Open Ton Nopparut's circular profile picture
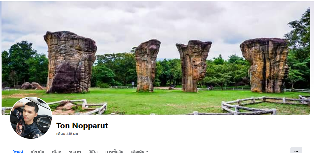Image resolution: width=314 pixels, height=153 pixels. (x=31, y=118)
